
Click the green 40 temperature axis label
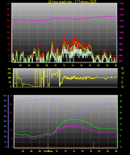[121, 96]
